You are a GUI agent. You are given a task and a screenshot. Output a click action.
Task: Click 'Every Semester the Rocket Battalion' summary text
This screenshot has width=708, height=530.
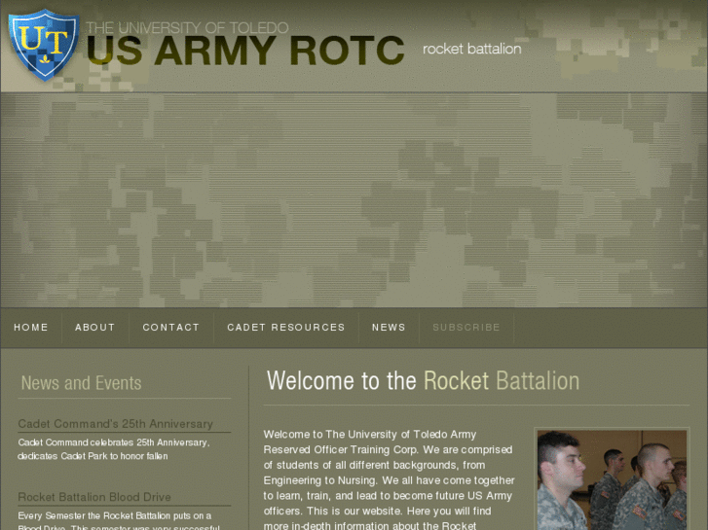pos(119,520)
